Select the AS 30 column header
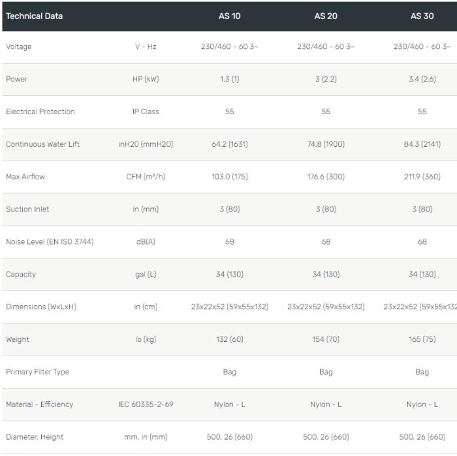This screenshot has width=457, height=456. click(x=422, y=16)
